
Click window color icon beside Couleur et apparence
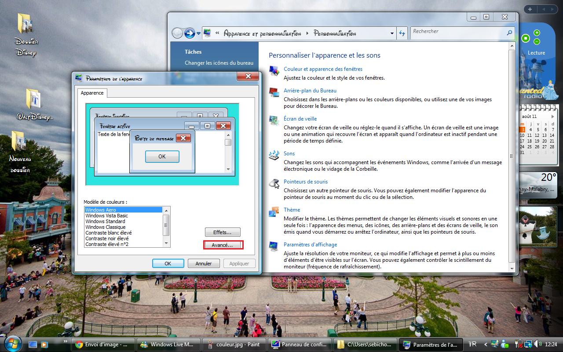[x=274, y=70]
